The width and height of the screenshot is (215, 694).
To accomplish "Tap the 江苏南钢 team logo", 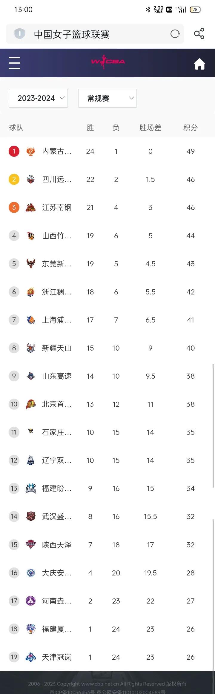I will point(30,208).
